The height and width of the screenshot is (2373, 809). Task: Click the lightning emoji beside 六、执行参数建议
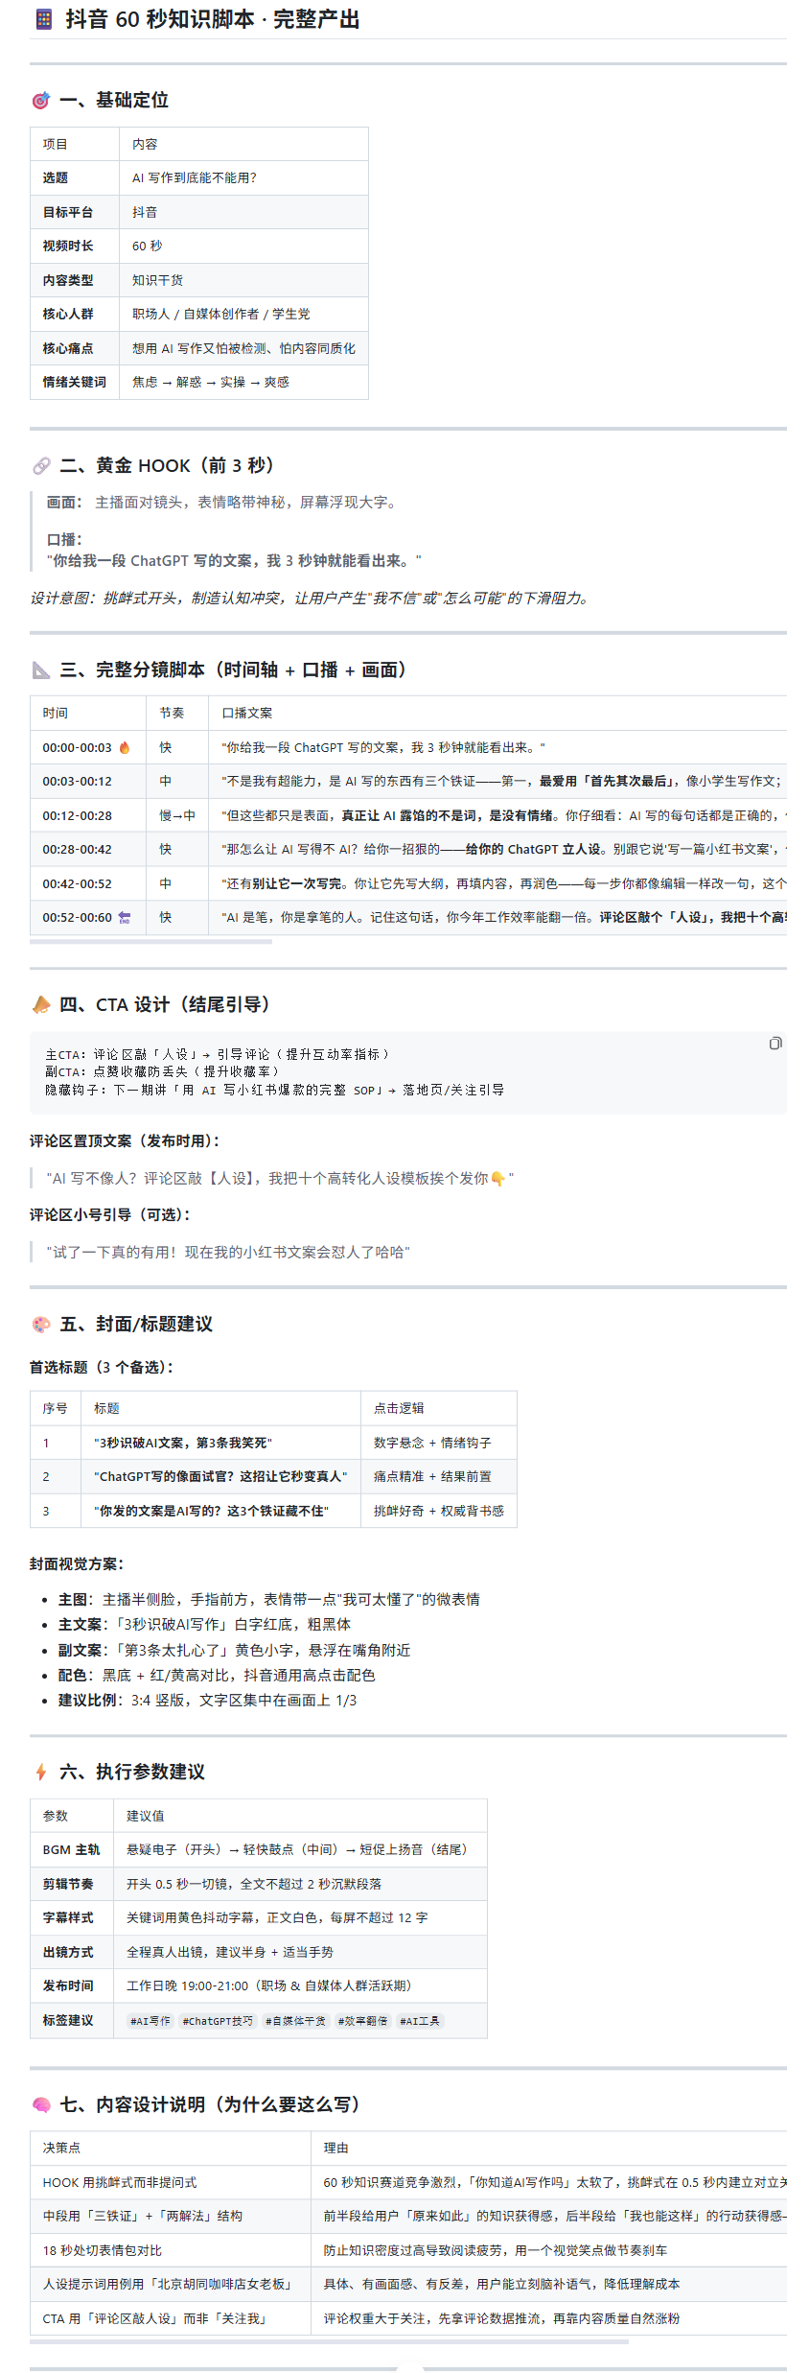pyautogui.click(x=41, y=1772)
